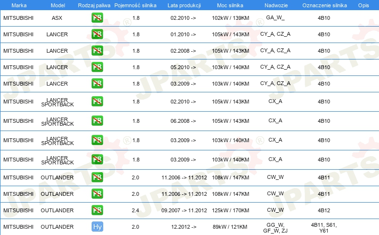Select 4B10 engine code in 06.2008 row
Image resolution: width=379 pixels, height=235 pixels.
324,121
